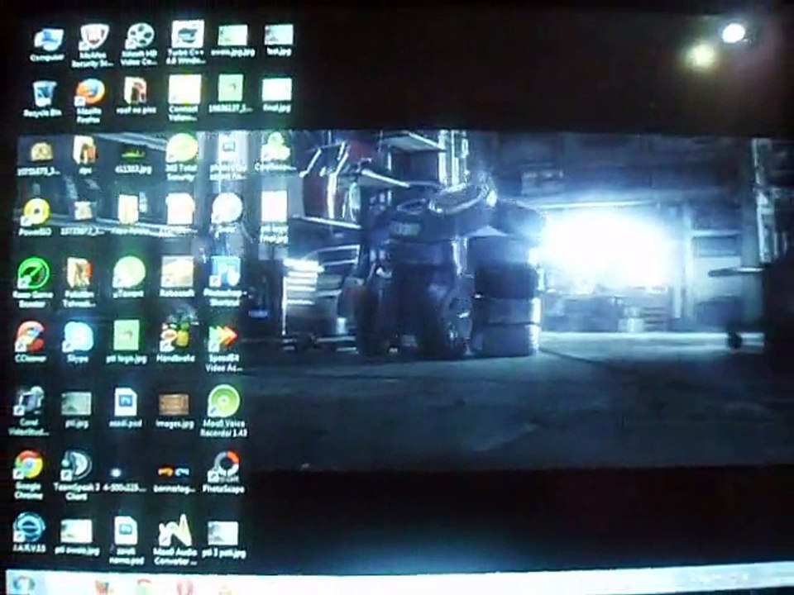The image size is (794, 595).
Task: Launch PhotoScape shortcut
Action: click(x=223, y=472)
